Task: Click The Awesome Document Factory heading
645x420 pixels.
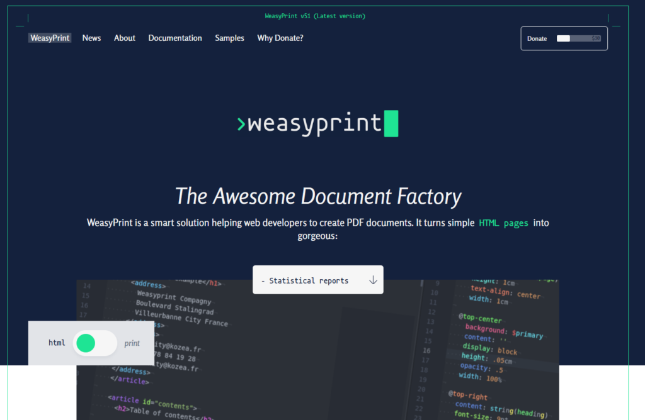Action: (x=318, y=196)
